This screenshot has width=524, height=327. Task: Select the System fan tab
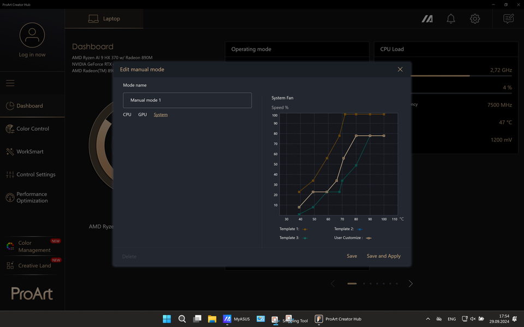click(160, 114)
